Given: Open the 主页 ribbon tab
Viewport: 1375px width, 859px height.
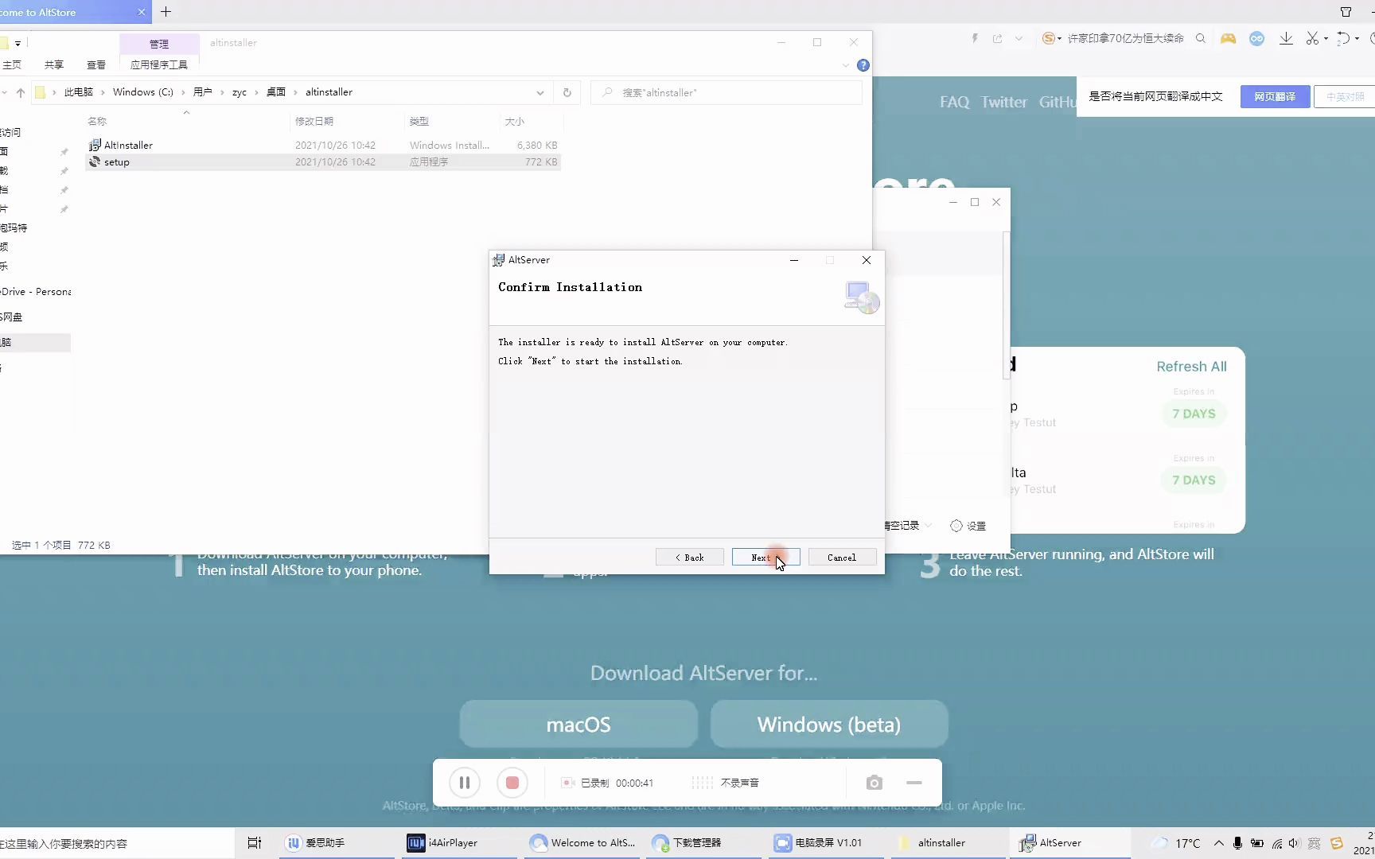Looking at the screenshot, I should [12, 64].
